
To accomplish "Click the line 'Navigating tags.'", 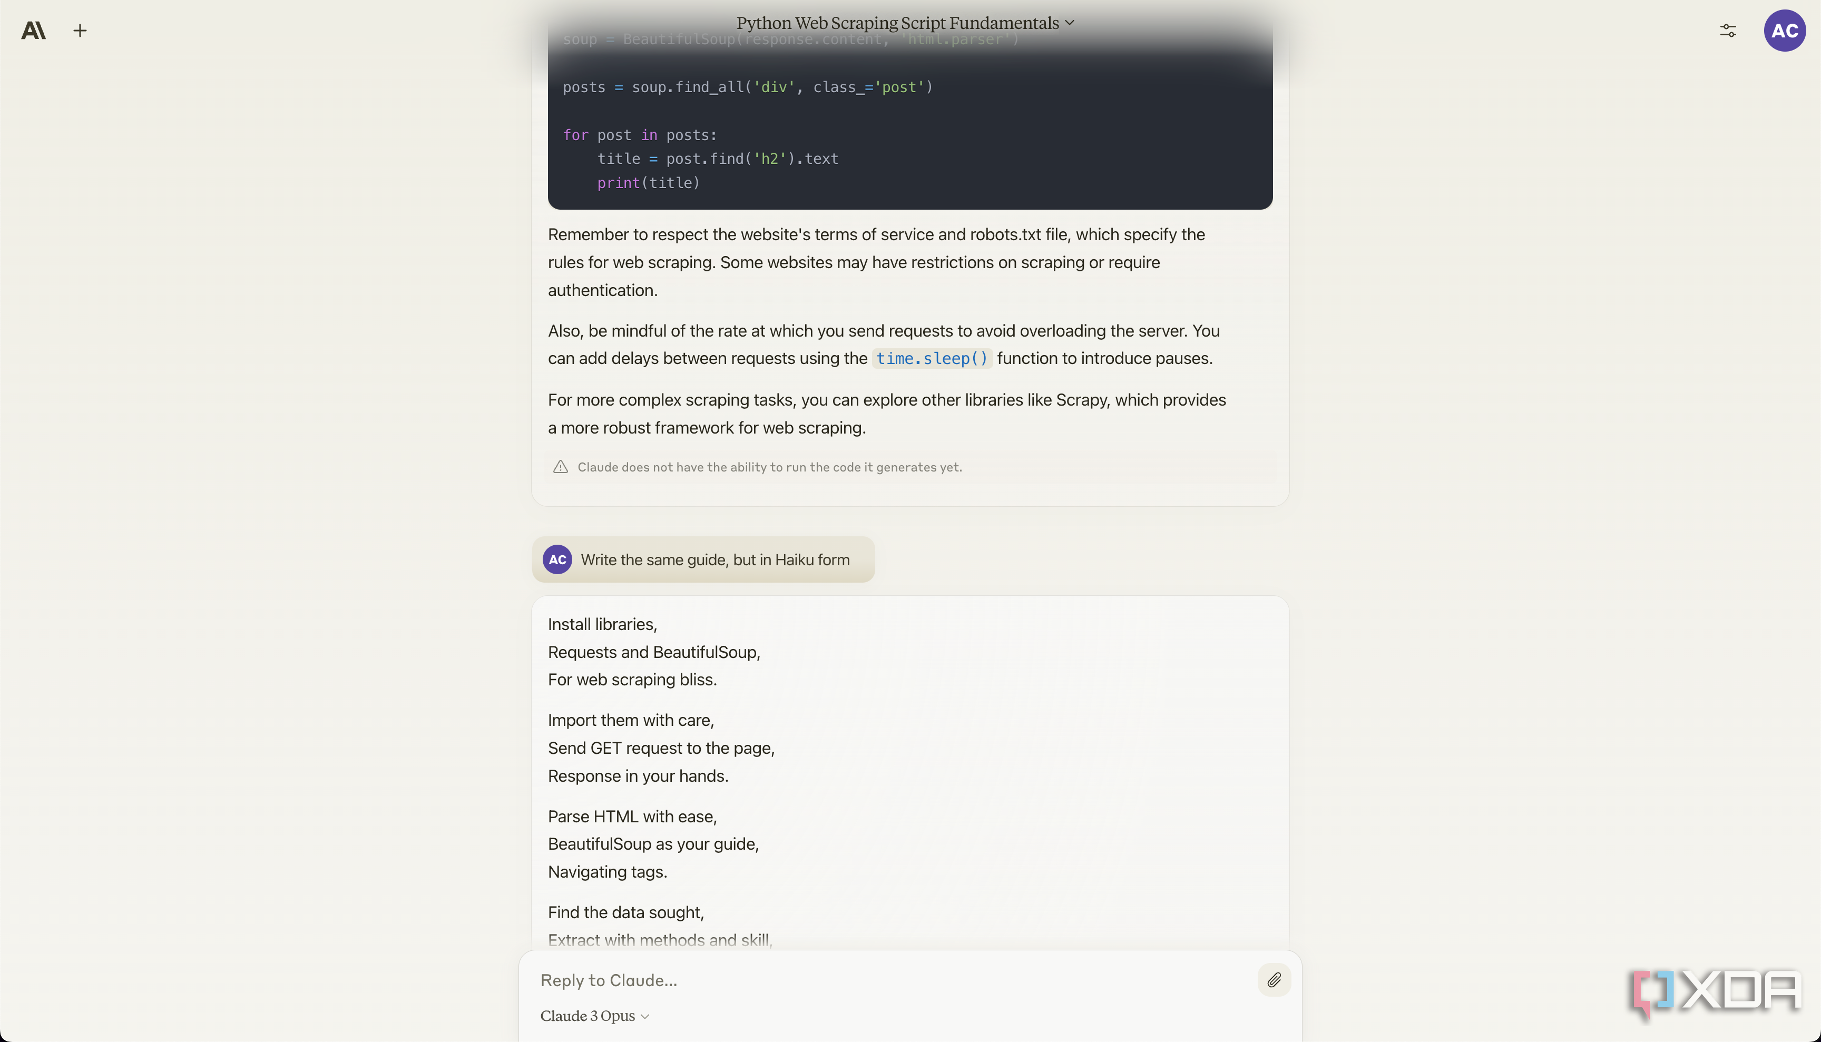I will [x=608, y=872].
